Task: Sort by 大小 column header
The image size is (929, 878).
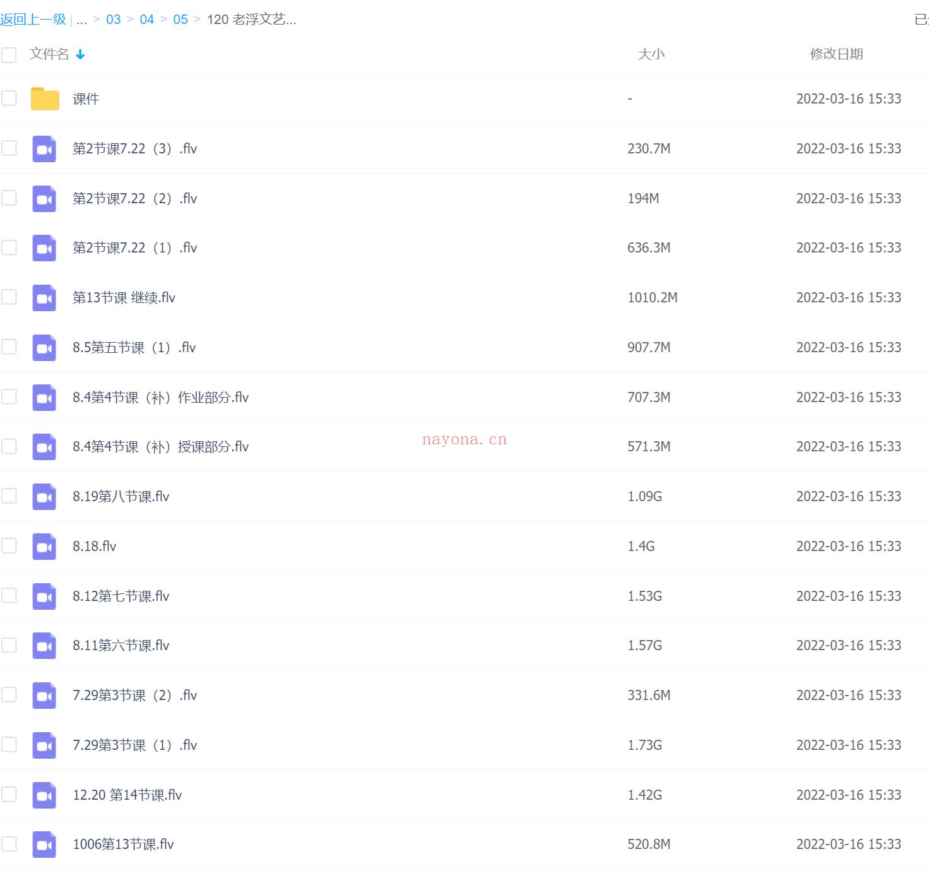Action: (x=651, y=54)
